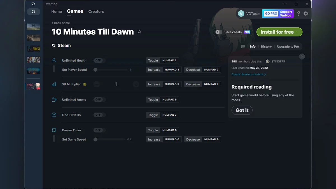Screen dimensions: 336x189
Task: Open the Creators tab
Action: click(x=96, y=11)
